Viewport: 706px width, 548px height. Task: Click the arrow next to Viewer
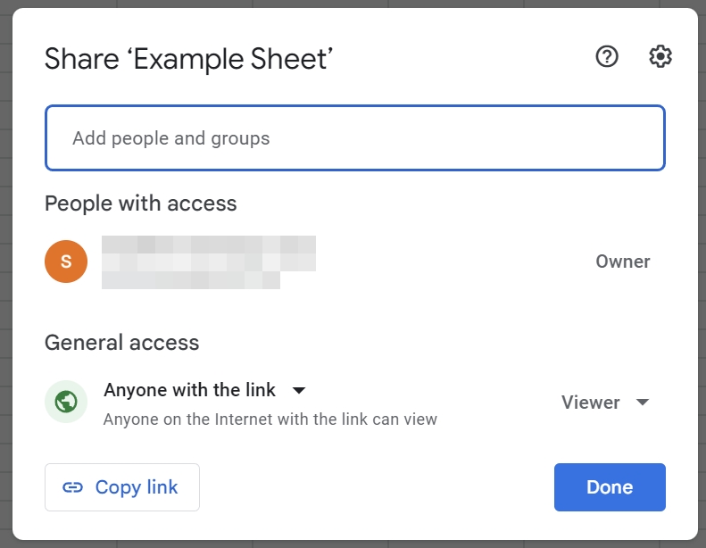(x=643, y=403)
